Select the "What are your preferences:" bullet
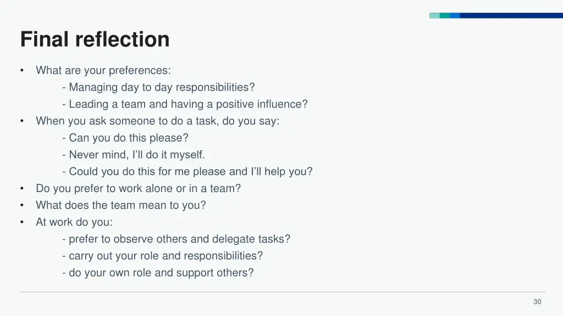 (103, 71)
